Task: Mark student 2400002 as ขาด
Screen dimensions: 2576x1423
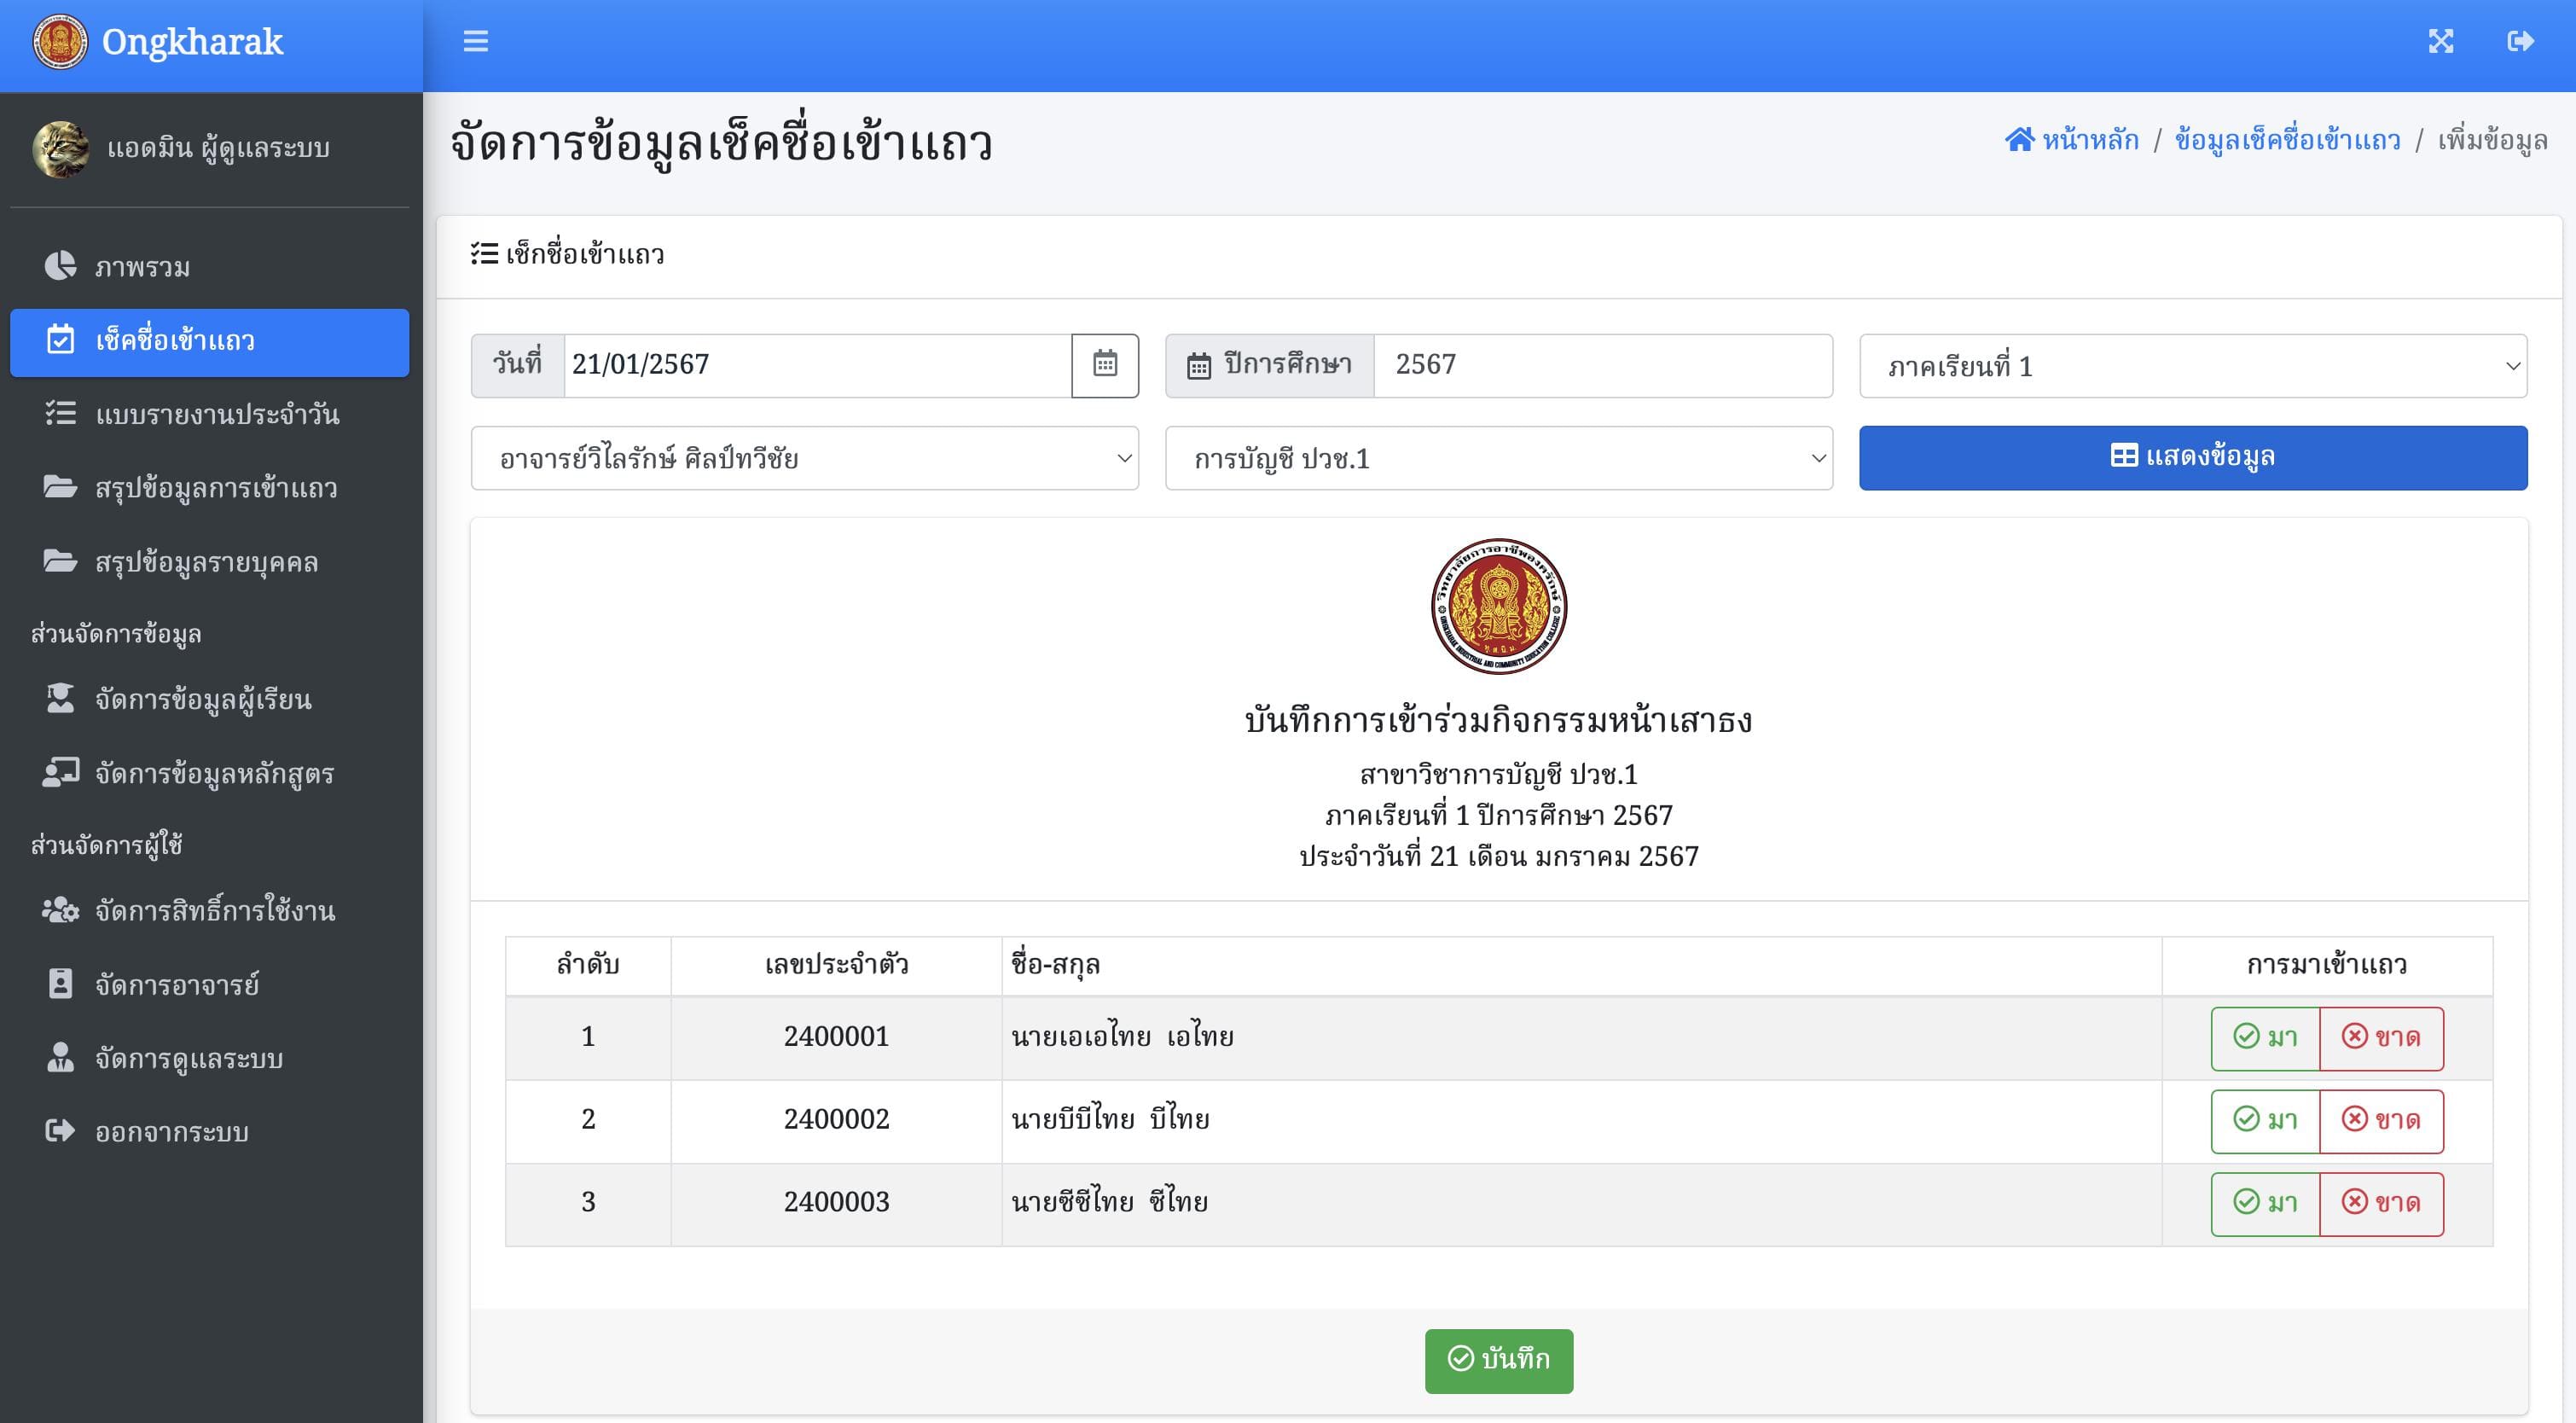Action: click(2381, 1121)
